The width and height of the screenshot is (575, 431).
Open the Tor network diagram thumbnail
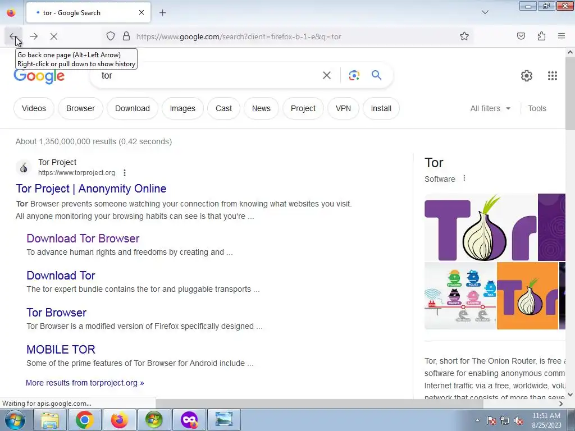(x=460, y=296)
